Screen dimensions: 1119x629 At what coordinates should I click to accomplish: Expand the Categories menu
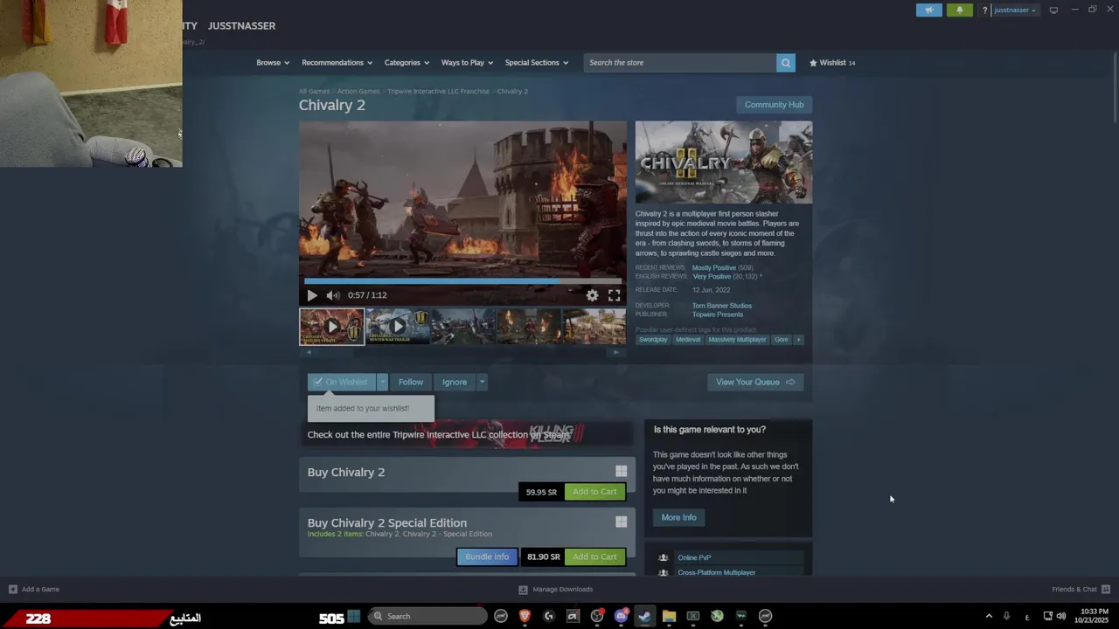click(407, 63)
